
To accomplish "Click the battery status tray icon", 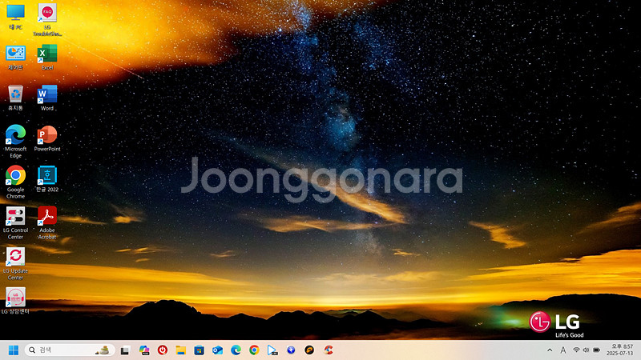I will tap(597, 350).
